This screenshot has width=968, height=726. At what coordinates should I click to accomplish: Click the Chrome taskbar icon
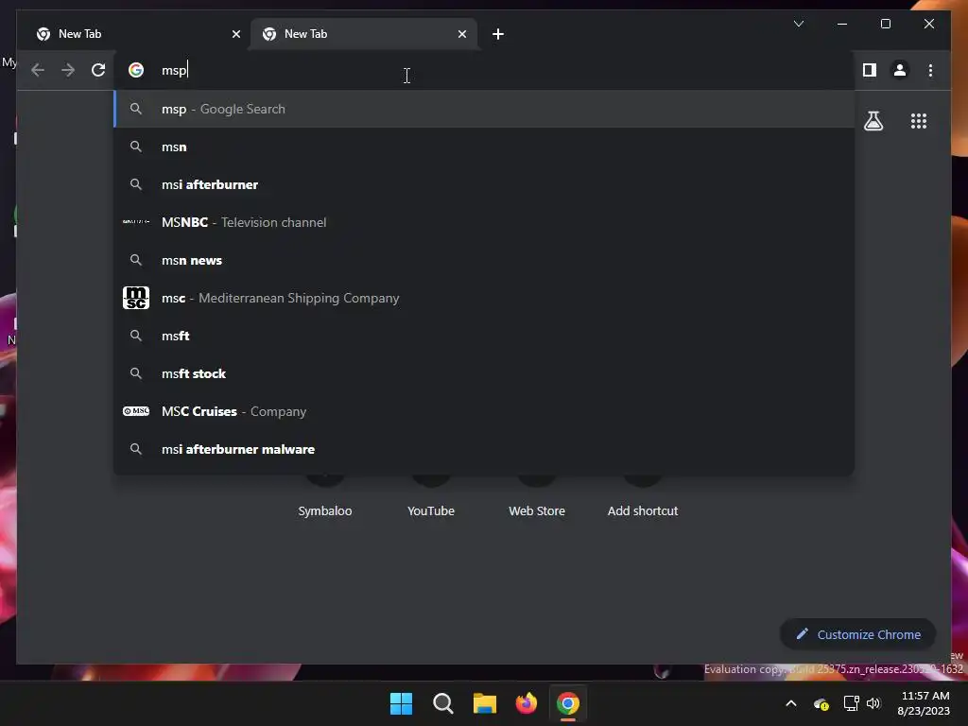(x=568, y=703)
